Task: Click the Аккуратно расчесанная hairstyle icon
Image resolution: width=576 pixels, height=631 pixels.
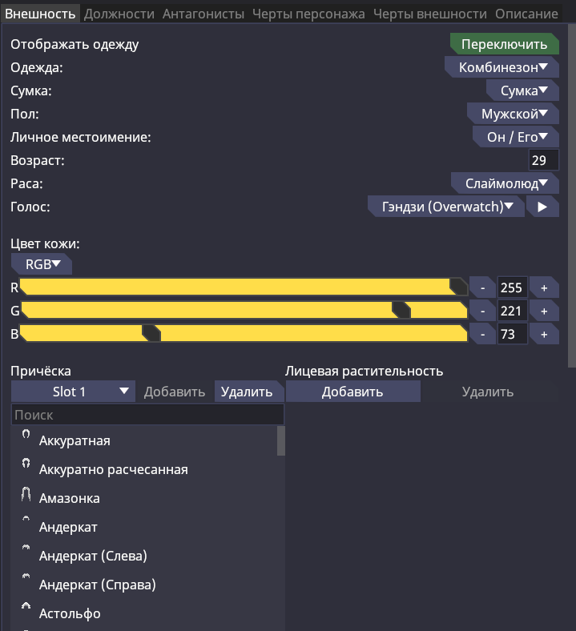Action: tap(26, 466)
